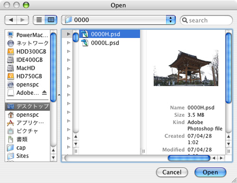237x183 pixels.
Task: Click the HDD300GB label
Action: click(x=31, y=52)
